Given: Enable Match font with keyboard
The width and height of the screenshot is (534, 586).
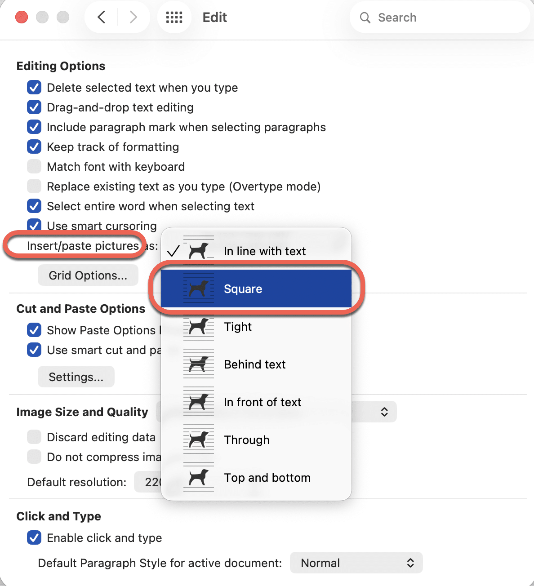Looking at the screenshot, I should pos(34,167).
